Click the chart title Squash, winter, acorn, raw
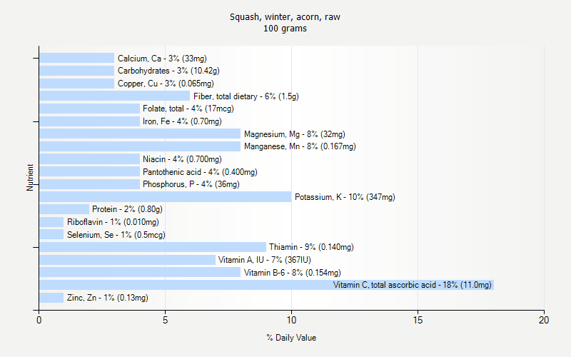This screenshot has height=357, width=571. click(285, 16)
